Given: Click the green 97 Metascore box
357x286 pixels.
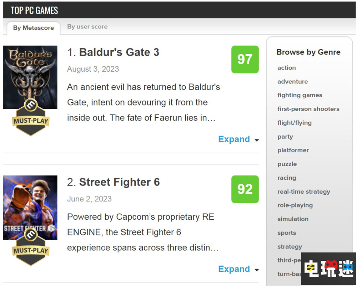Looking at the screenshot, I should pyautogui.click(x=245, y=59).
